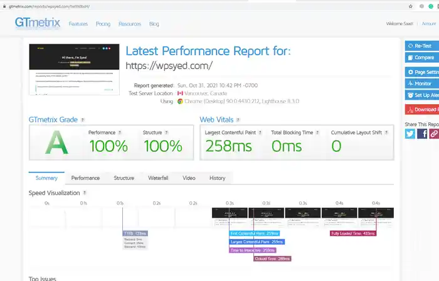Click the Onload Time 288ms marker

[x=272, y=258]
